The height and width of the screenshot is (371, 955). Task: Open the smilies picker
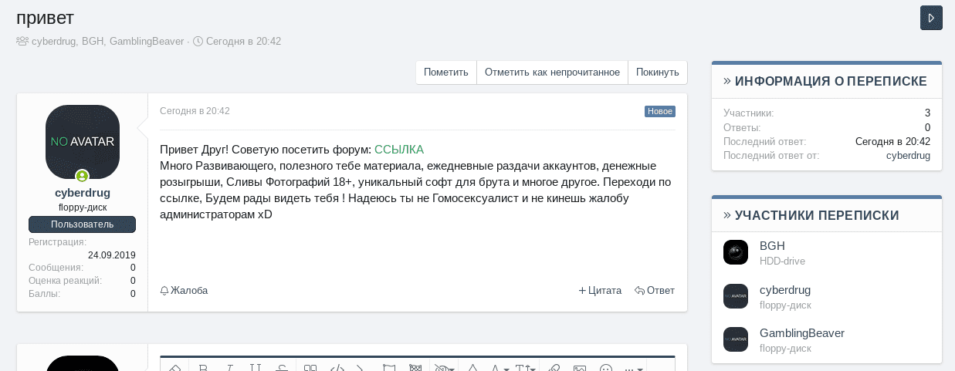coord(606,367)
